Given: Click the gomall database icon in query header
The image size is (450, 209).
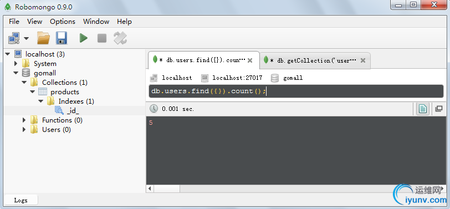Looking at the screenshot, I should tap(275, 78).
